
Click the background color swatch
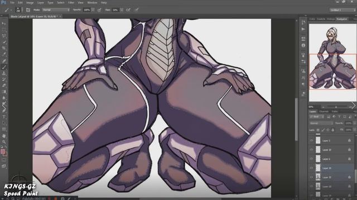(x=6, y=154)
